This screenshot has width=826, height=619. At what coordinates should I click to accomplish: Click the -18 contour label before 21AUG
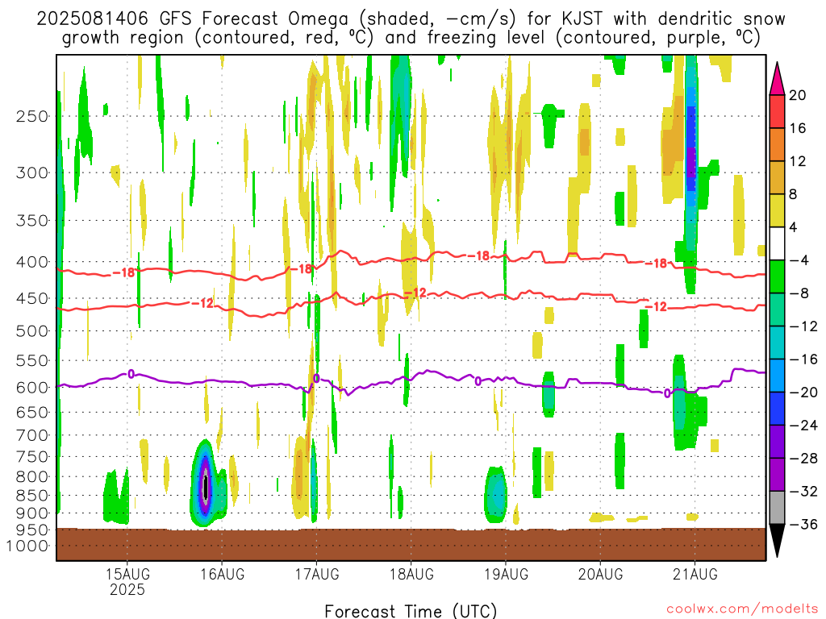(657, 264)
